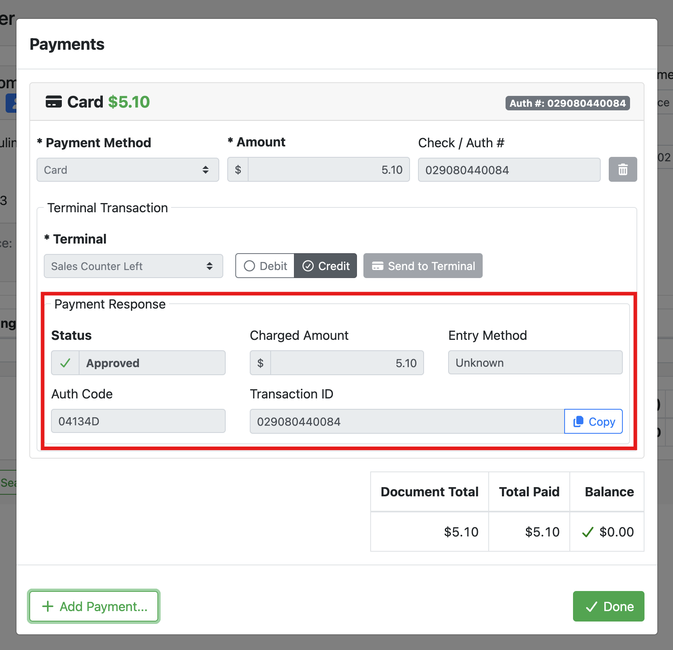
Task: Focus the Check / Auth # field
Action: (509, 170)
